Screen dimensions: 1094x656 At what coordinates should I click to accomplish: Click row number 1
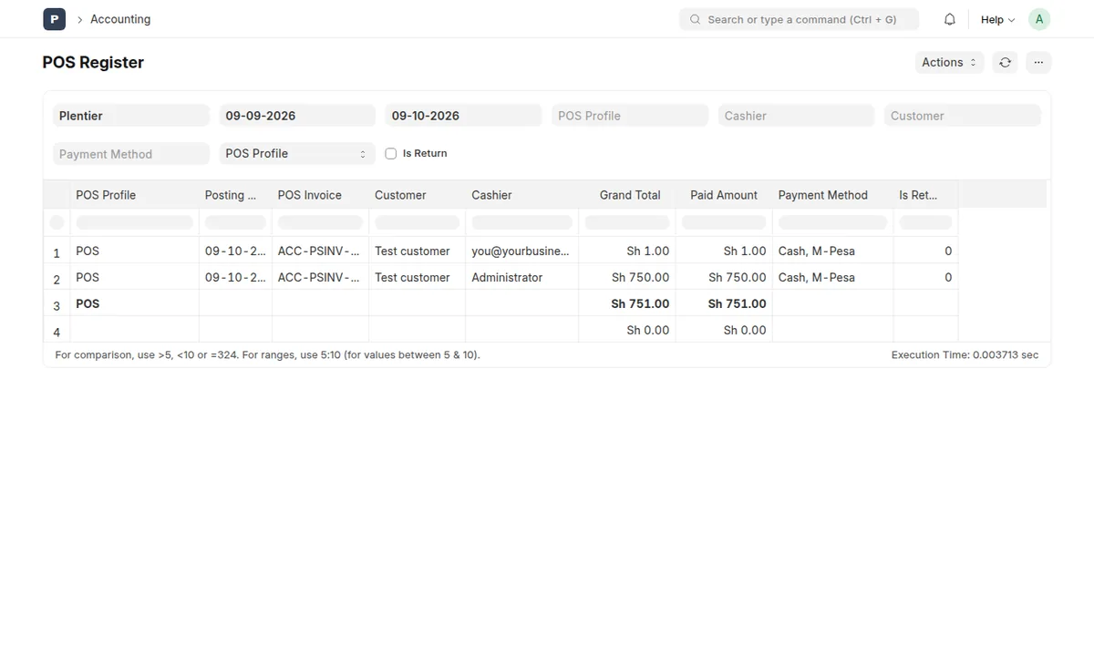tap(57, 252)
